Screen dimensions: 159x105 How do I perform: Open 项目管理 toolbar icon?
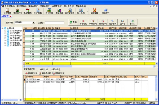38,11
